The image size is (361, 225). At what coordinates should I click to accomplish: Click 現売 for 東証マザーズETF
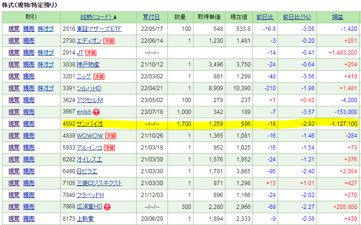coord(29,29)
